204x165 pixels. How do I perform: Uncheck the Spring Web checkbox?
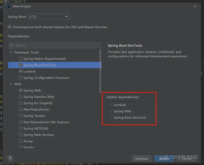[x=21, y=90]
